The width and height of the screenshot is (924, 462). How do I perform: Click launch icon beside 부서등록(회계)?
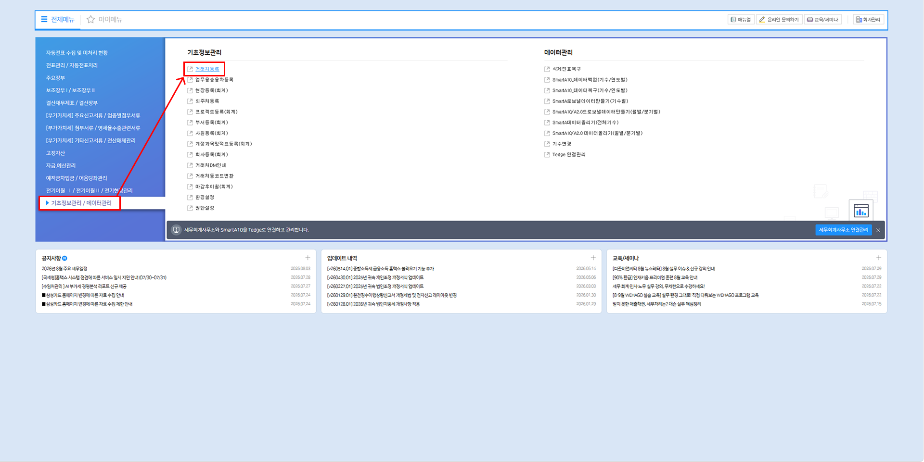190,123
